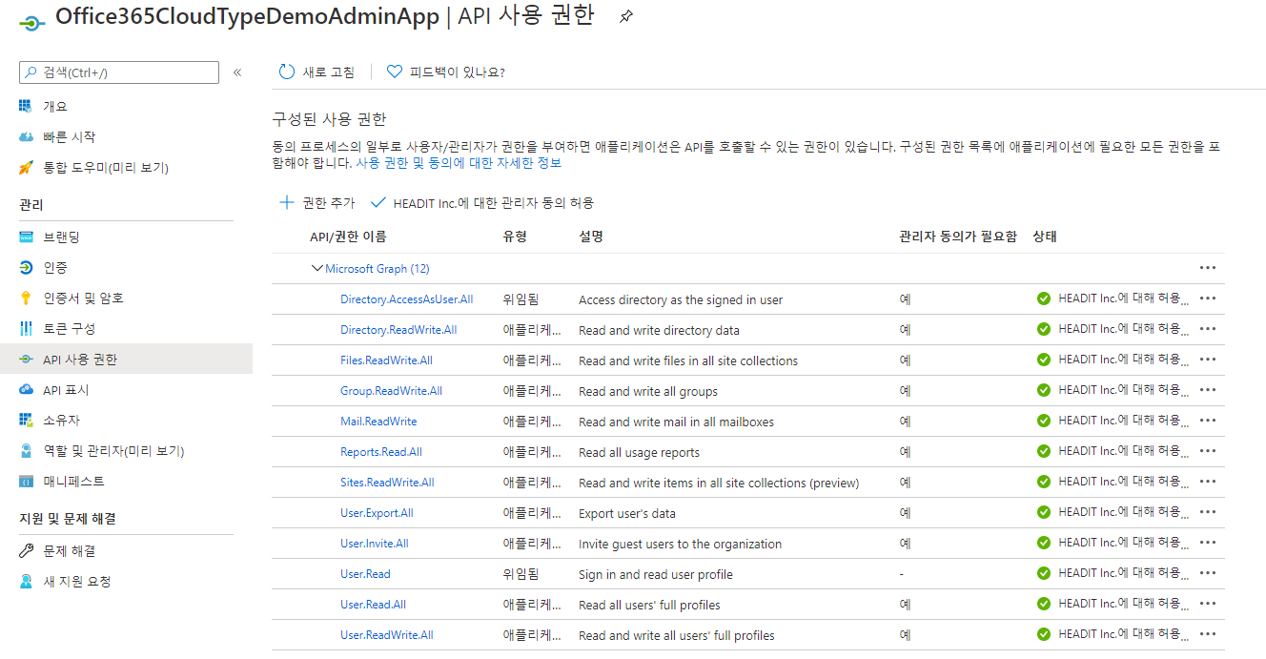1266x659 pixels.
Task: Open ellipsis menu for Group.ReadWrite.All row
Action: (x=1208, y=390)
